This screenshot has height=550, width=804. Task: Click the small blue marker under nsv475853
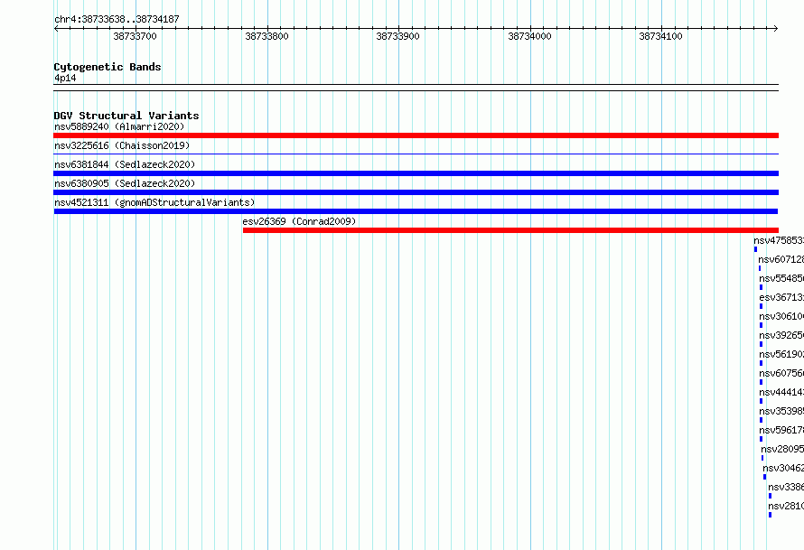pyautogui.click(x=755, y=249)
